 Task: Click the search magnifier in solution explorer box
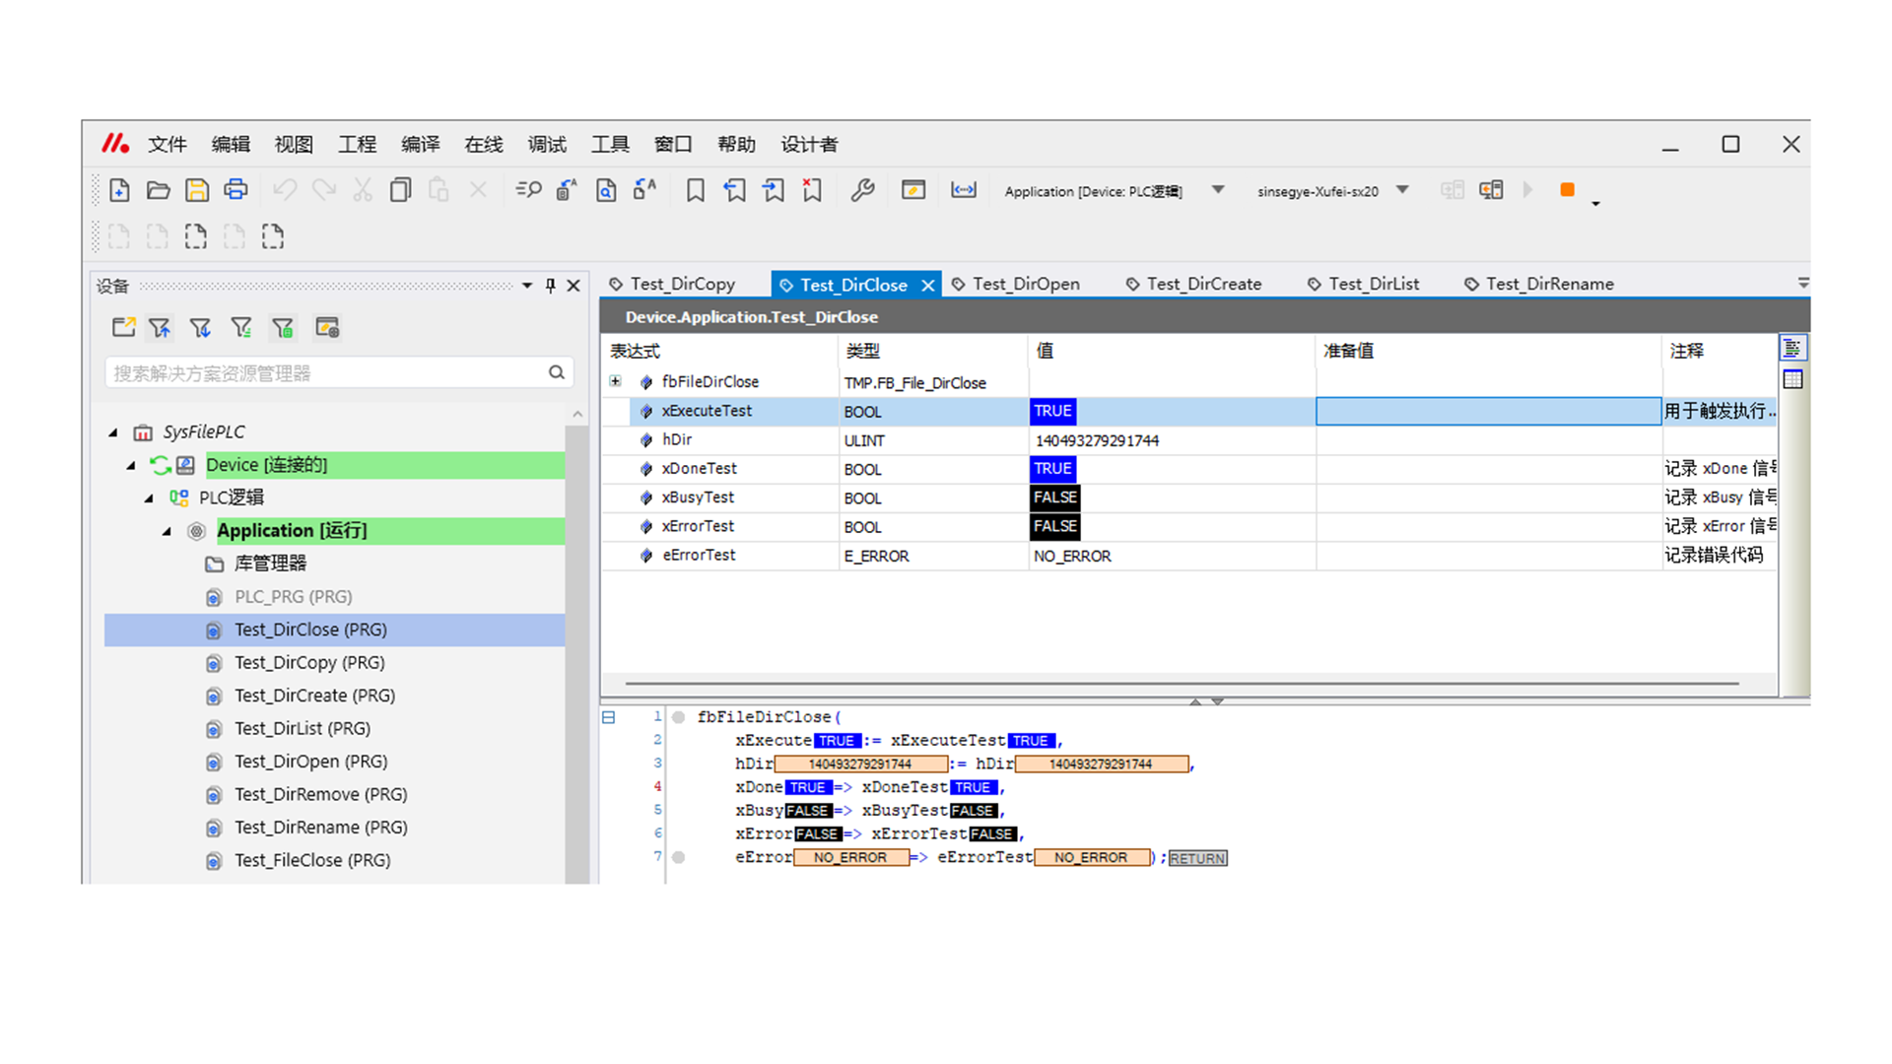point(557,372)
